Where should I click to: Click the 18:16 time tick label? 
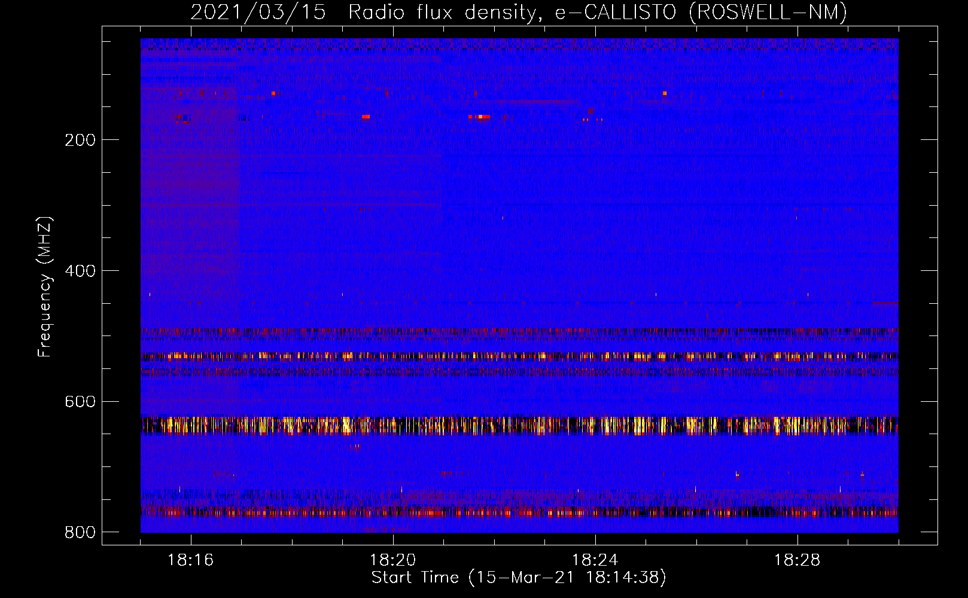coord(191,560)
